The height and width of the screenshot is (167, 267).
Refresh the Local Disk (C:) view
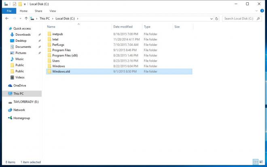[x=216, y=19]
